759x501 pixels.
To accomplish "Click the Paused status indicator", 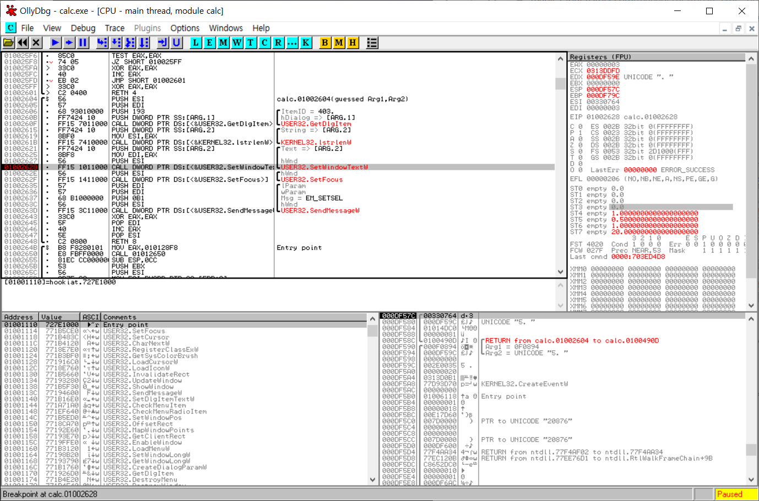I will coord(735,494).
